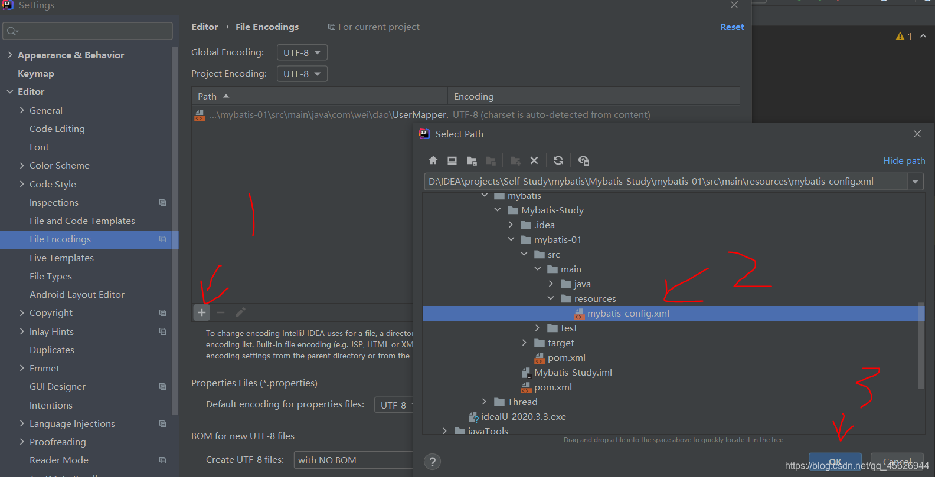
Task: Expand the java folder in tree
Action: pos(551,284)
